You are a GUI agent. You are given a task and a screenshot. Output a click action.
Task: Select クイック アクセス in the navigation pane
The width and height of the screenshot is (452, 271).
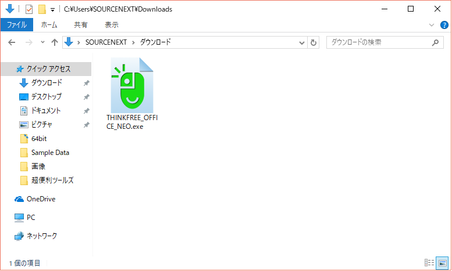pyautogui.click(x=46, y=68)
